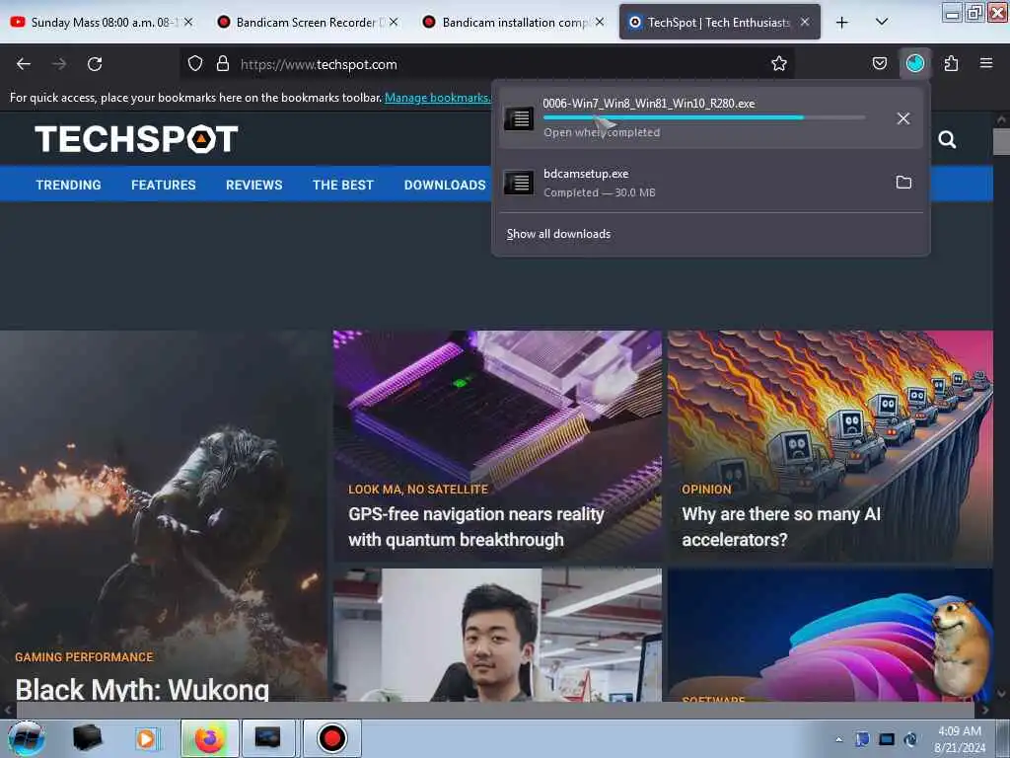Click the GAMING PERFORMANCE category label
The image size is (1010, 758).
pos(85,657)
